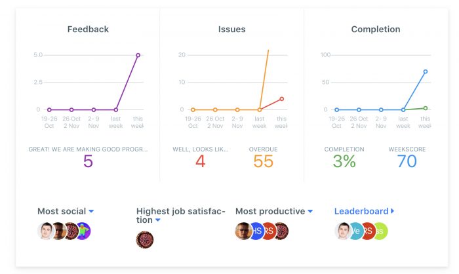Click the avatar under Highest job satisfaction

(x=145, y=240)
